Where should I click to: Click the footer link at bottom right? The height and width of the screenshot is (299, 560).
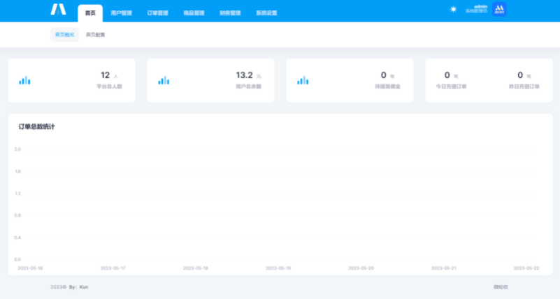click(501, 286)
